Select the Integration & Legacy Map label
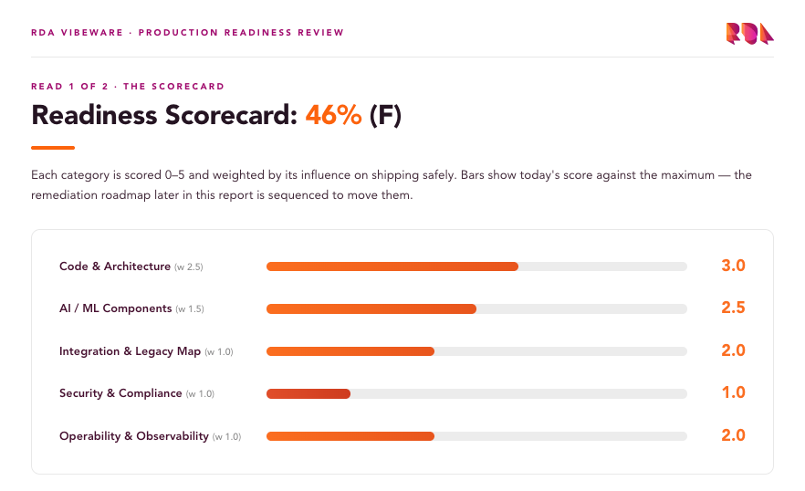Image resolution: width=805 pixels, height=491 pixels. tap(130, 351)
